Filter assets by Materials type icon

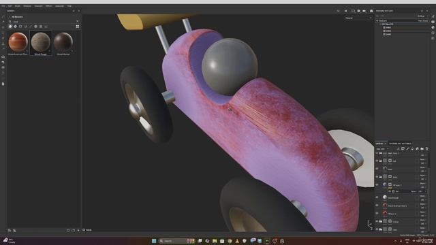tap(10, 27)
